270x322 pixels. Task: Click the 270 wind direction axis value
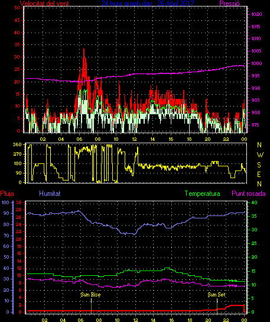pos(17,154)
